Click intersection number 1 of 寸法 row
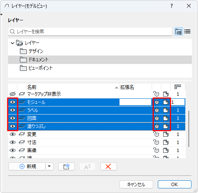The height and width of the screenshot is (193, 198). tap(178, 142)
